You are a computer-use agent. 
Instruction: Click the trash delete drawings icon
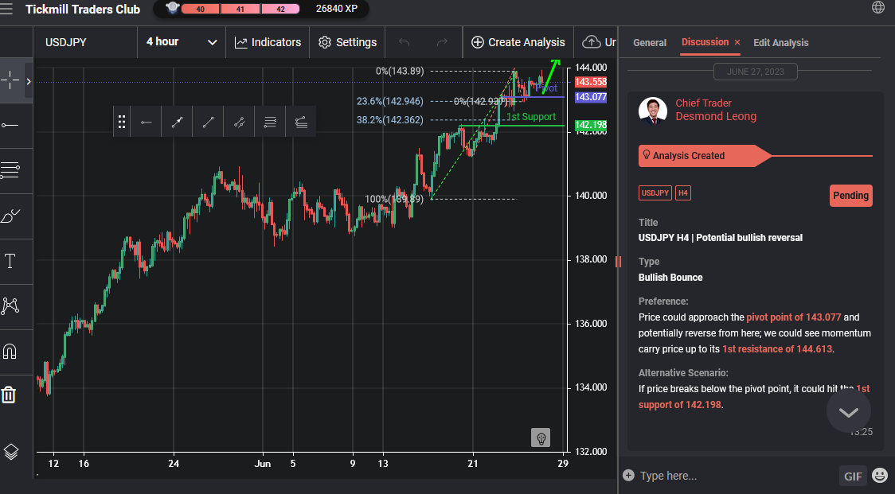9,395
